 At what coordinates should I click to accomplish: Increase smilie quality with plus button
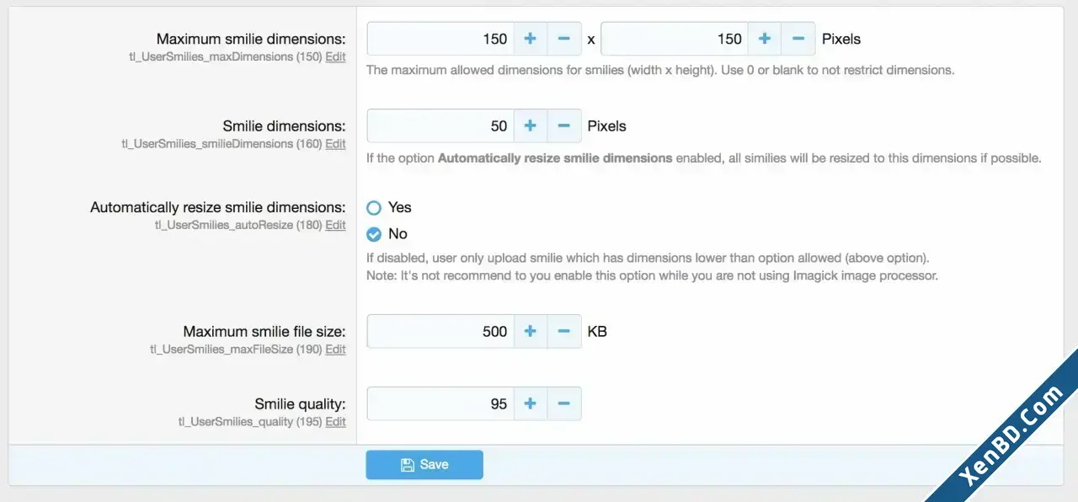530,404
